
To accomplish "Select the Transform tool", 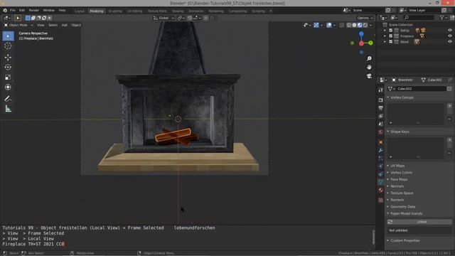I will pyautogui.click(x=8, y=87).
